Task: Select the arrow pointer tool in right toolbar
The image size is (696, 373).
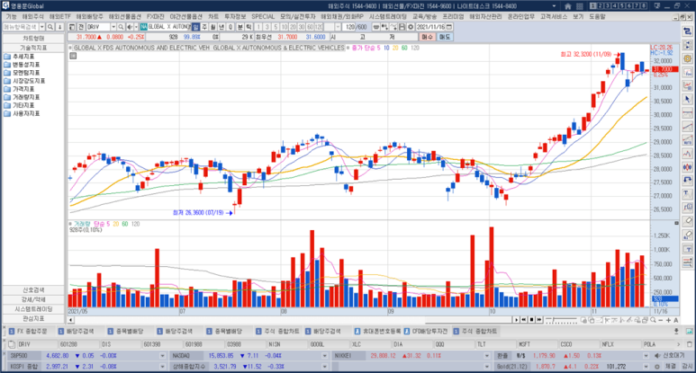Action: click(687, 99)
